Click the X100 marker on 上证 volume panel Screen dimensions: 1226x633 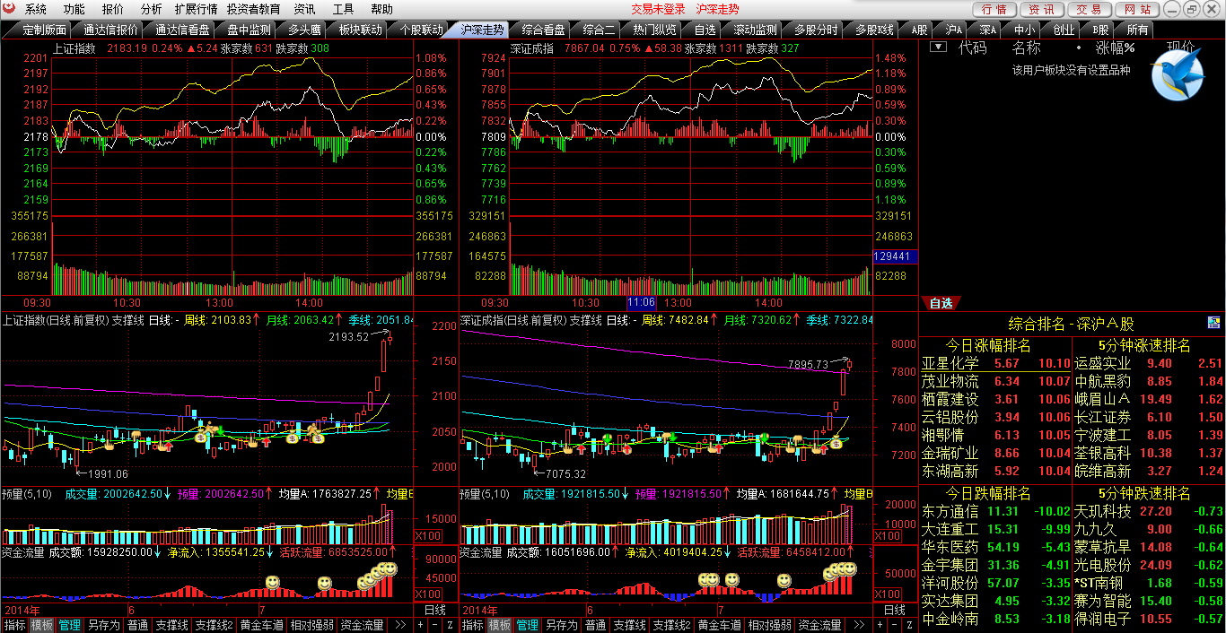426,536
